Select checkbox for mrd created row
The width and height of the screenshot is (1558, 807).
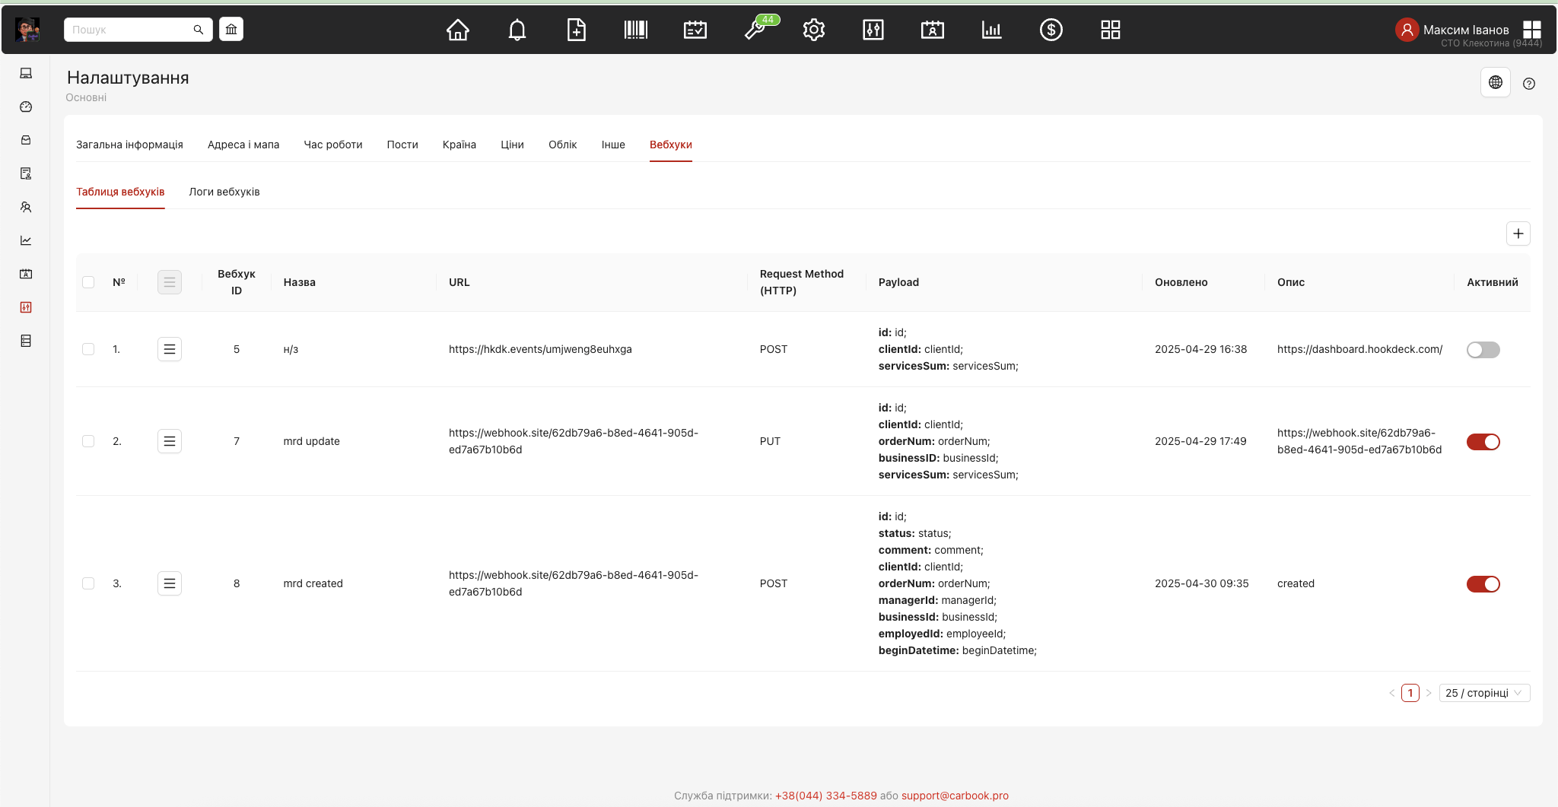pos(88,583)
